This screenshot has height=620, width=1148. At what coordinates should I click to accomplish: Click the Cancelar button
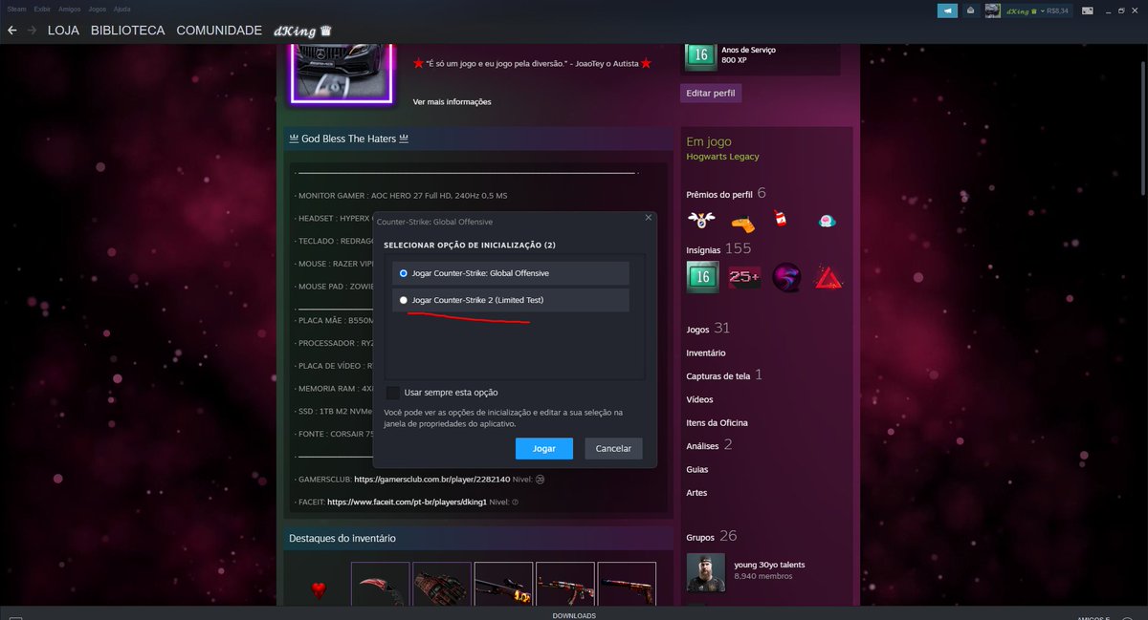click(x=613, y=448)
